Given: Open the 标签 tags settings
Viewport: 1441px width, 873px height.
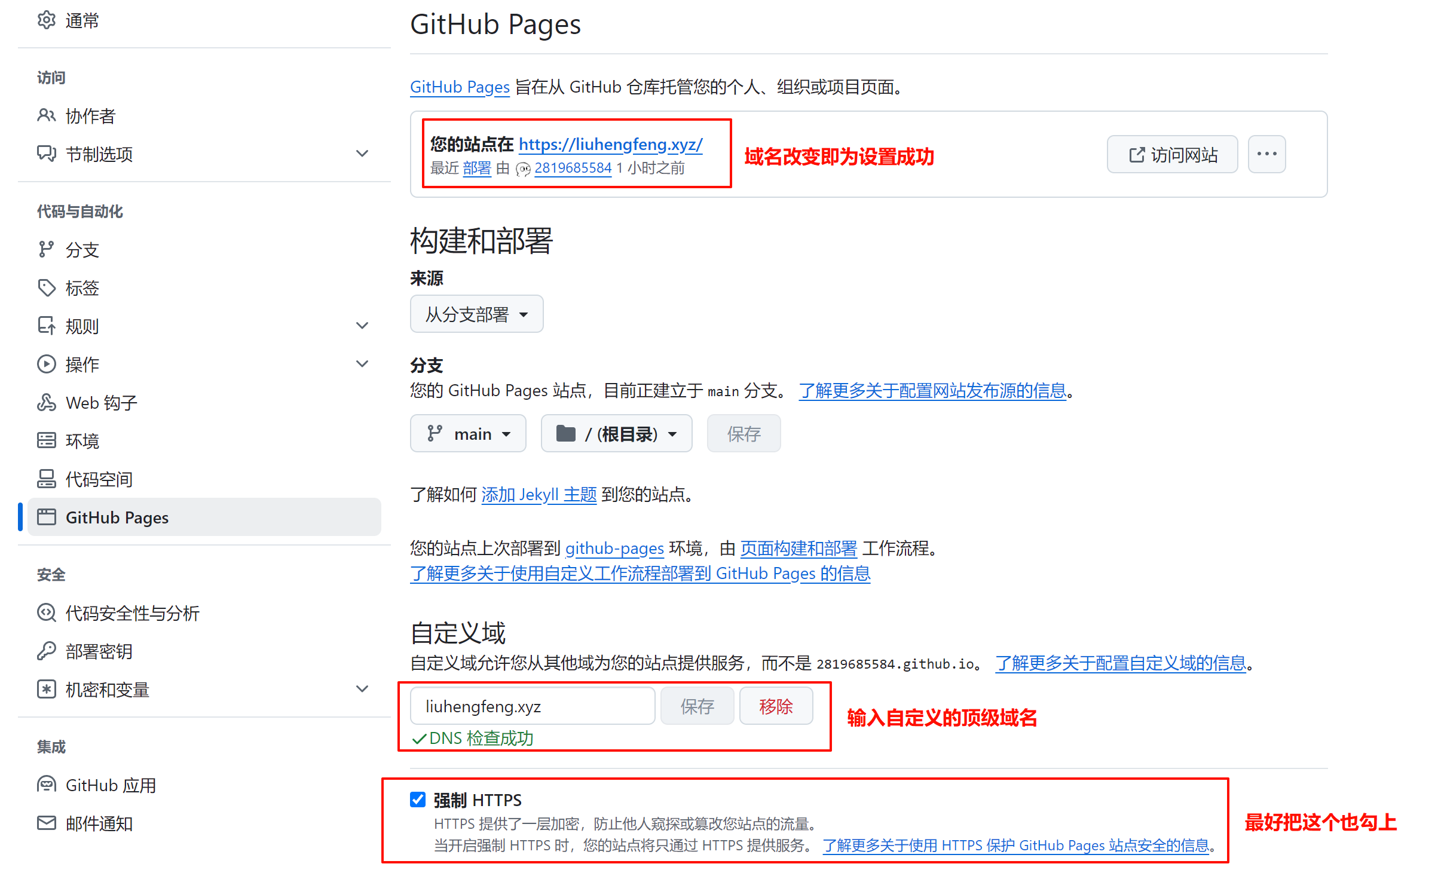Looking at the screenshot, I should [82, 288].
